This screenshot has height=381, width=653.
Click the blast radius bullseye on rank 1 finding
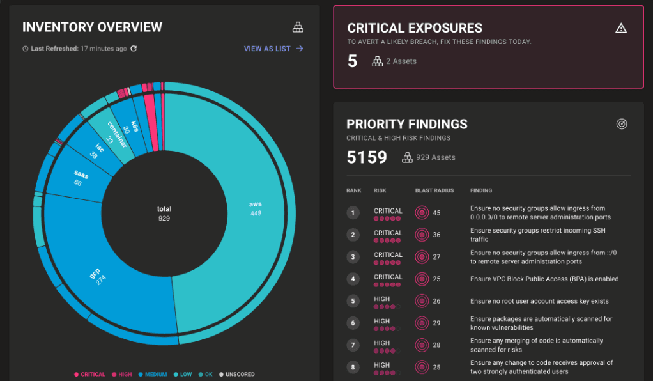pyautogui.click(x=422, y=212)
